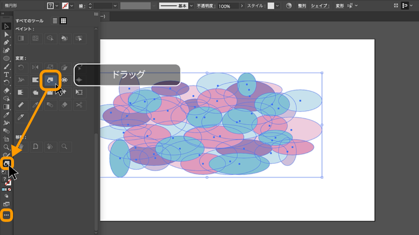Choose the Pen tool in the left toolbar

(7, 42)
